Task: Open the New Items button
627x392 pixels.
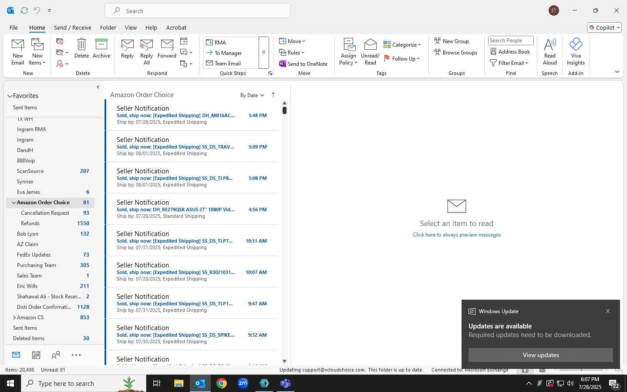Action: (37, 51)
